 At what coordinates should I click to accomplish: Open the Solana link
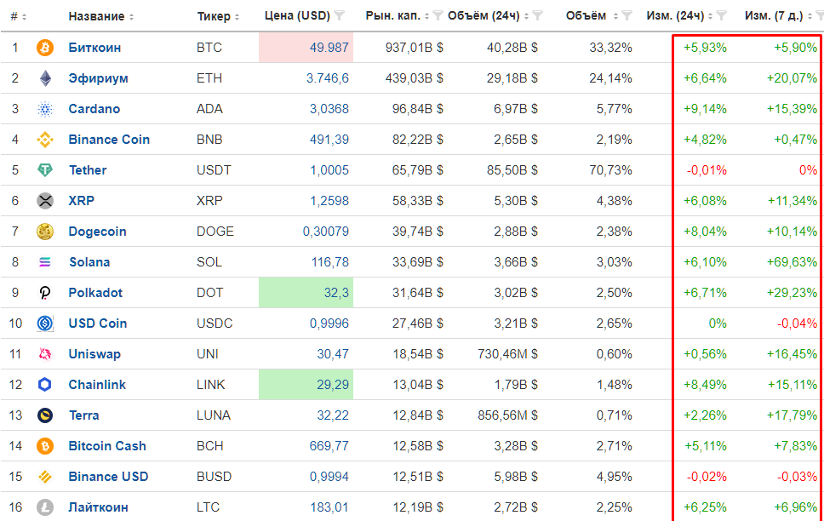tap(89, 262)
